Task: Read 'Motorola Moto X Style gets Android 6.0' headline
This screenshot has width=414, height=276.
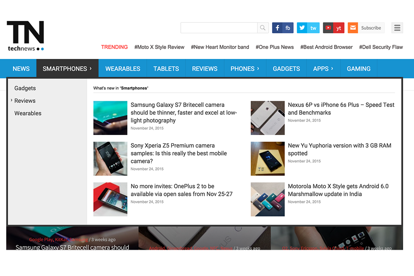Action: (x=338, y=190)
